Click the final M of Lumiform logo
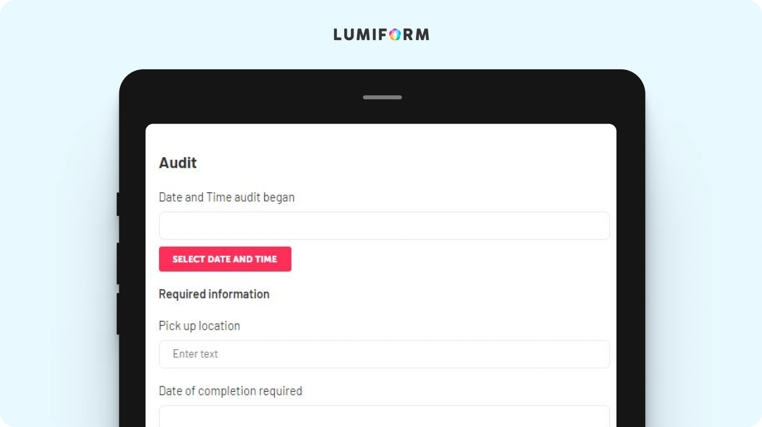 click(x=422, y=35)
